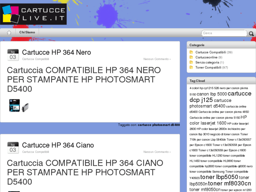The image size is (256, 192).
Task: Focus the Cerca search field
Action: (x=224, y=33)
